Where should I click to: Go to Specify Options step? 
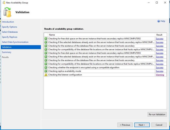click(10, 27)
